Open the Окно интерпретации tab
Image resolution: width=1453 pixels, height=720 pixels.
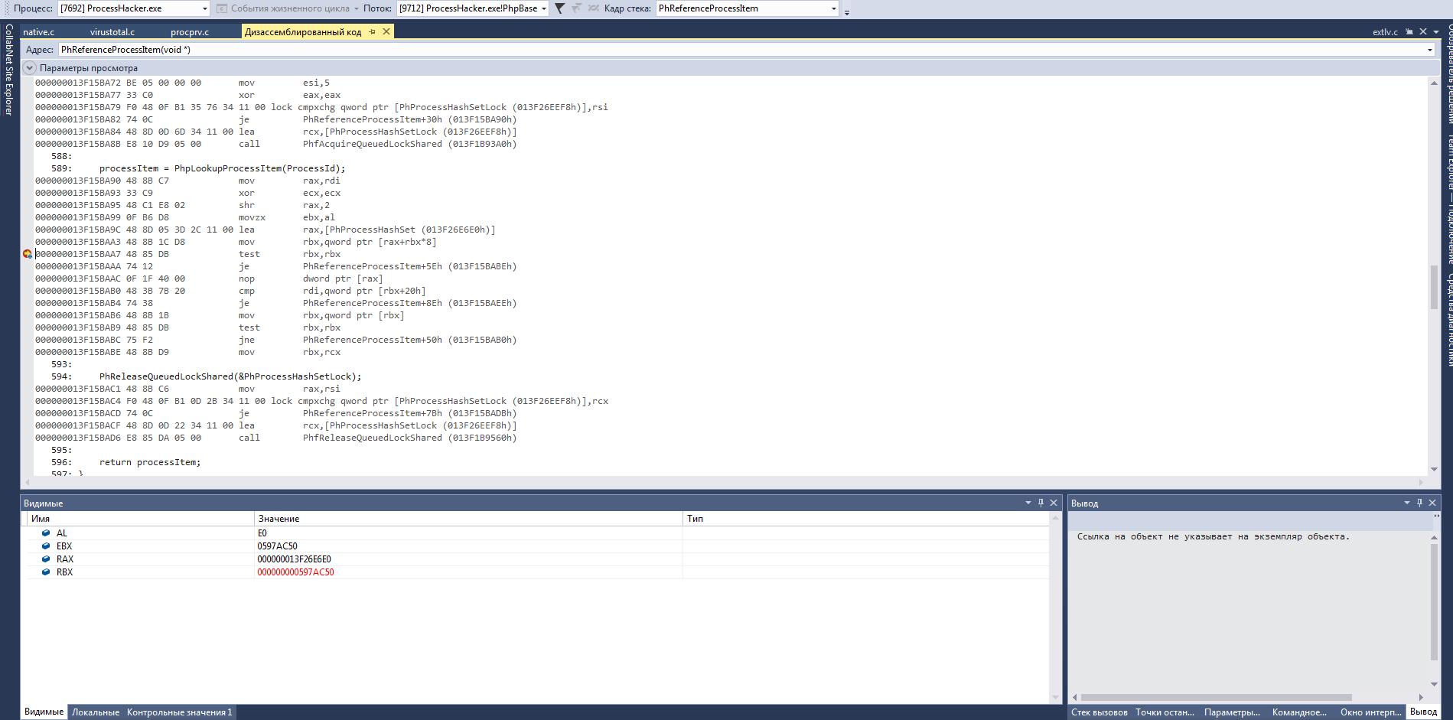pos(1370,712)
